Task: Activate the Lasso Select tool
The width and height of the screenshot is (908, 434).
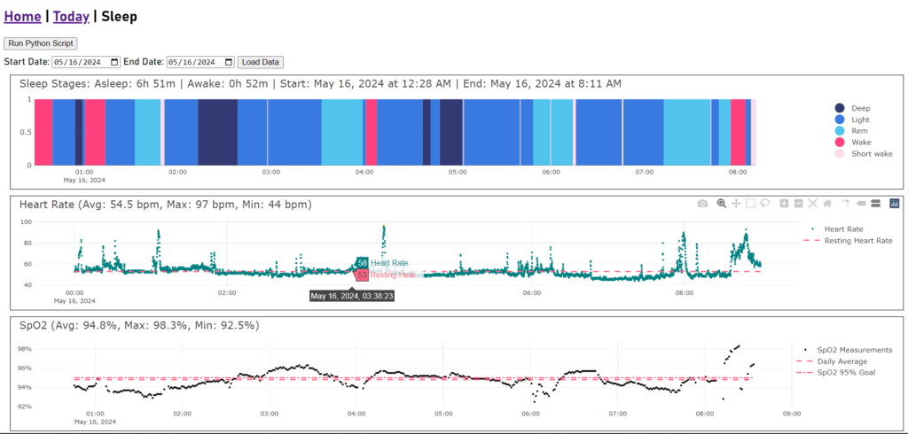Action: click(x=764, y=204)
